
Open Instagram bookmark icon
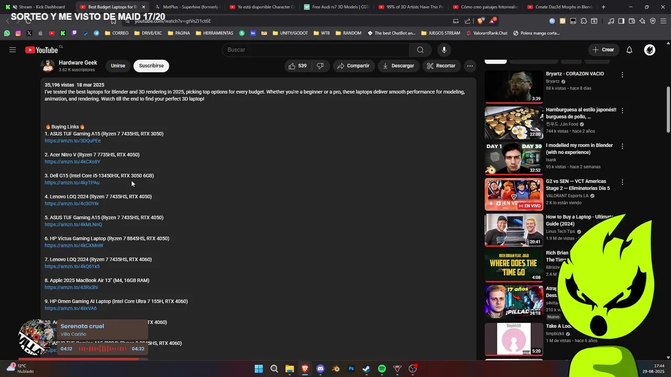coord(18,33)
